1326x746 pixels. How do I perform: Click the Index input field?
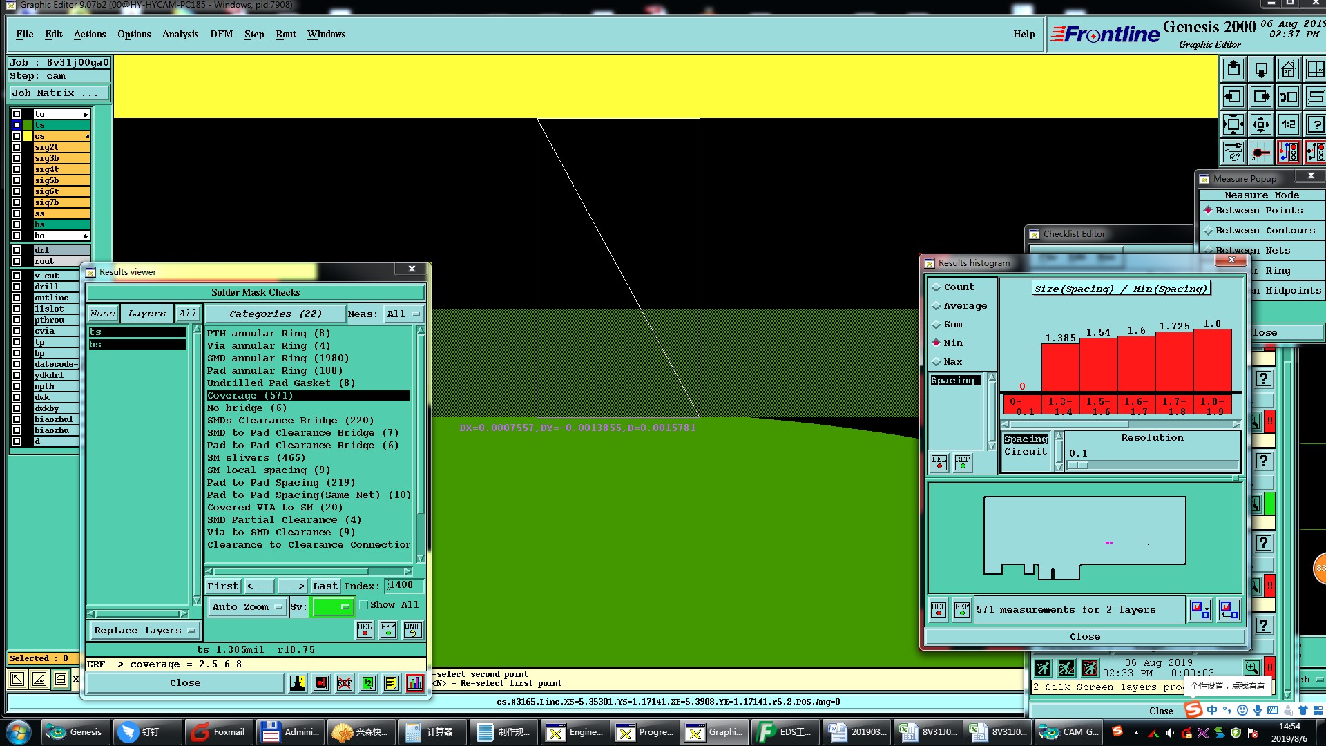pyautogui.click(x=403, y=585)
